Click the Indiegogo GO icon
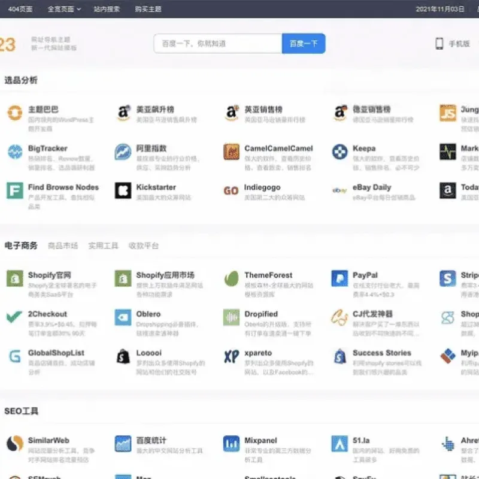Screen dimensions: 479x479 [231, 191]
